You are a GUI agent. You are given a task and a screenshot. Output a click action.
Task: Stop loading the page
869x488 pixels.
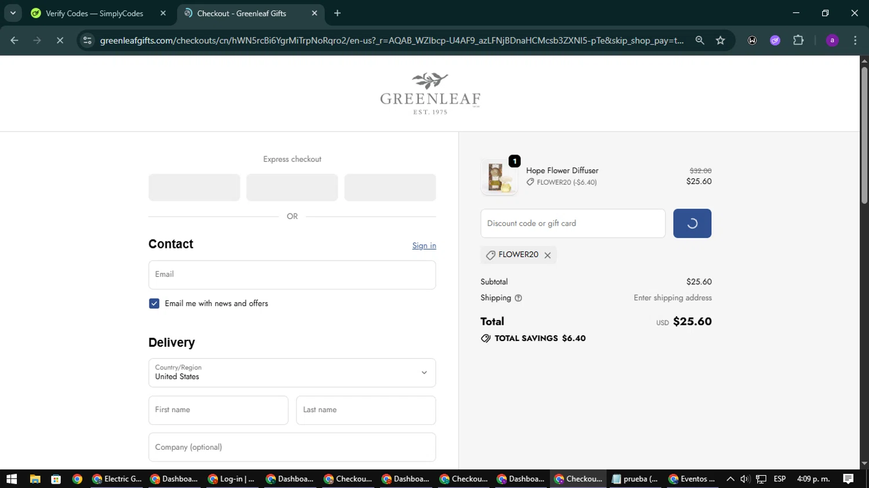[x=60, y=41]
